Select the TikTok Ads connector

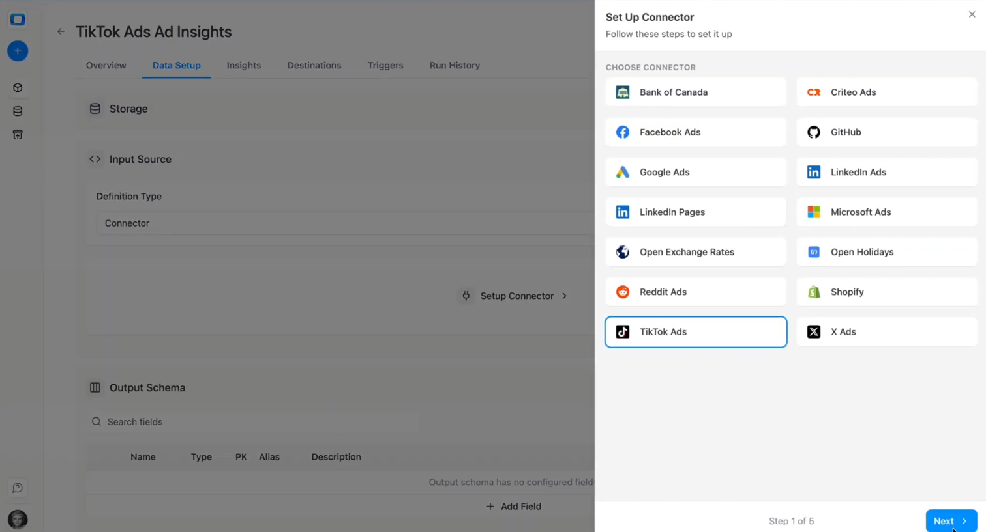coord(695,331)
